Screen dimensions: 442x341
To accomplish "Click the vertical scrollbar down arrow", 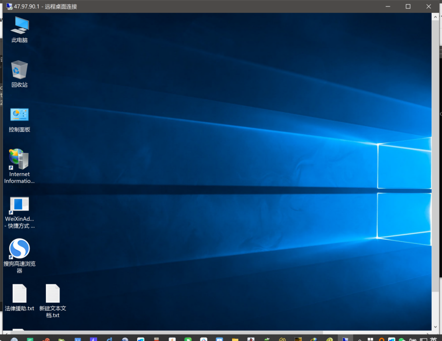I will pyautogui.click(x=435, y=327).
